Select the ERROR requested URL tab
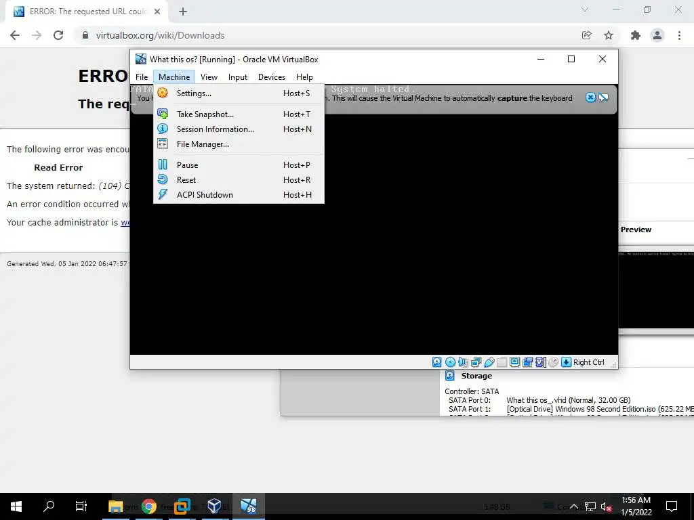Screen dimensions: 694x520 point(87,12)
